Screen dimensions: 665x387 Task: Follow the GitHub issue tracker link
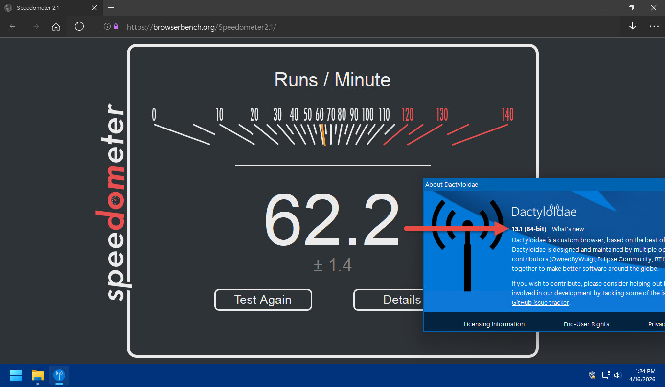(540, 302)
